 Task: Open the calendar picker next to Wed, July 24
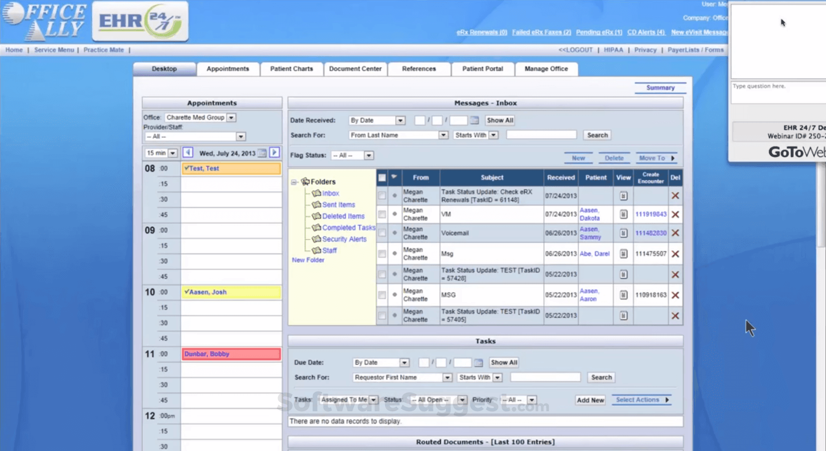[x=262, y=153]
